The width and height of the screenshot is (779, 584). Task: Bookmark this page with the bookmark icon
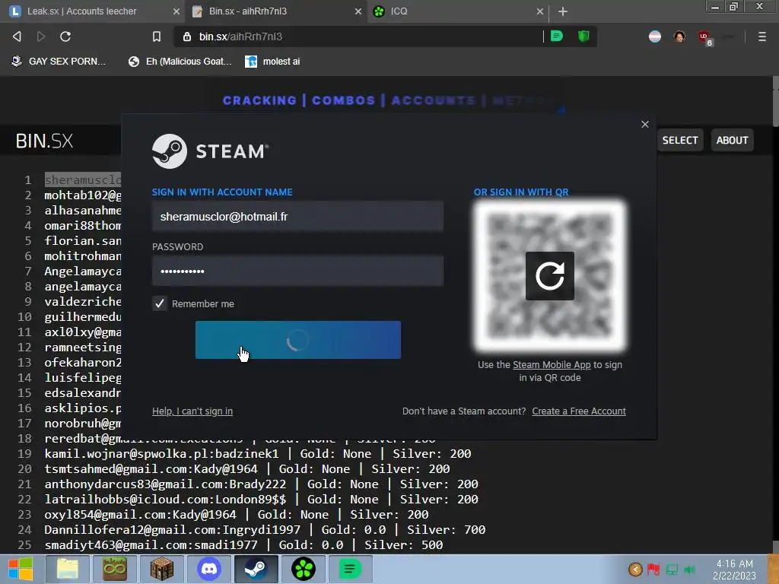point(157,36)
